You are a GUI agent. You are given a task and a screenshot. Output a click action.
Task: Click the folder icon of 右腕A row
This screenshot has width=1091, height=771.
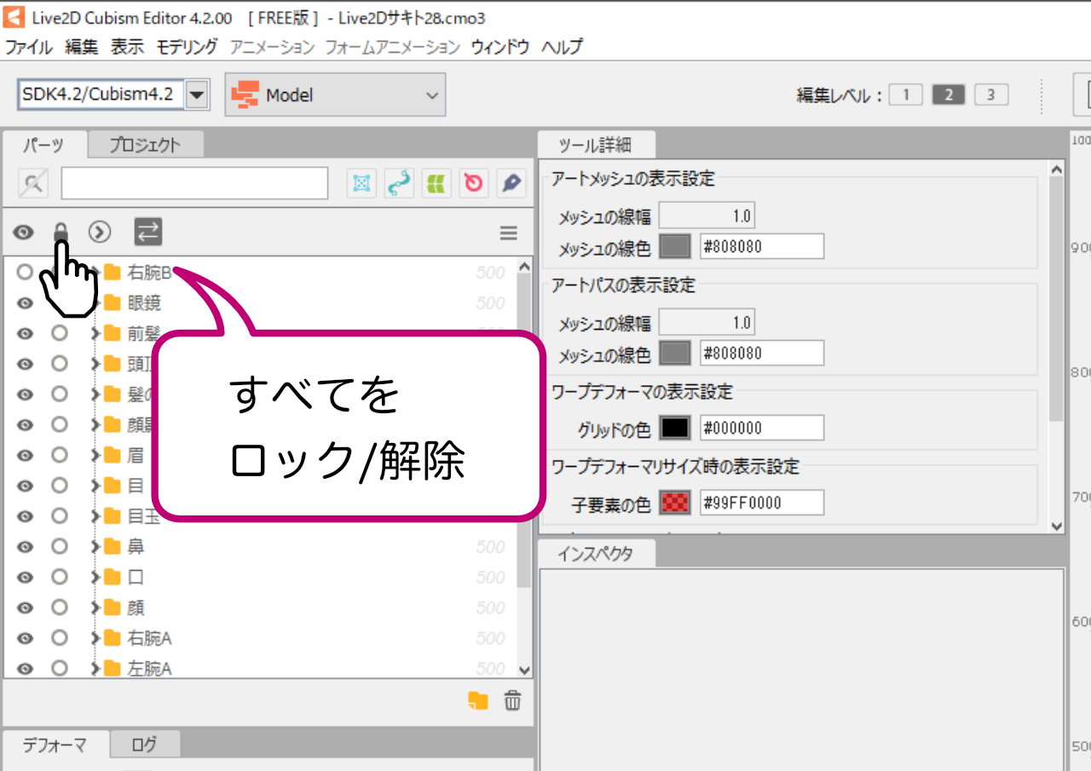click(x=113, y=638)
